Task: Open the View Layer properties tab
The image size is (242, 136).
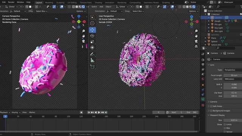Action: 203,70
